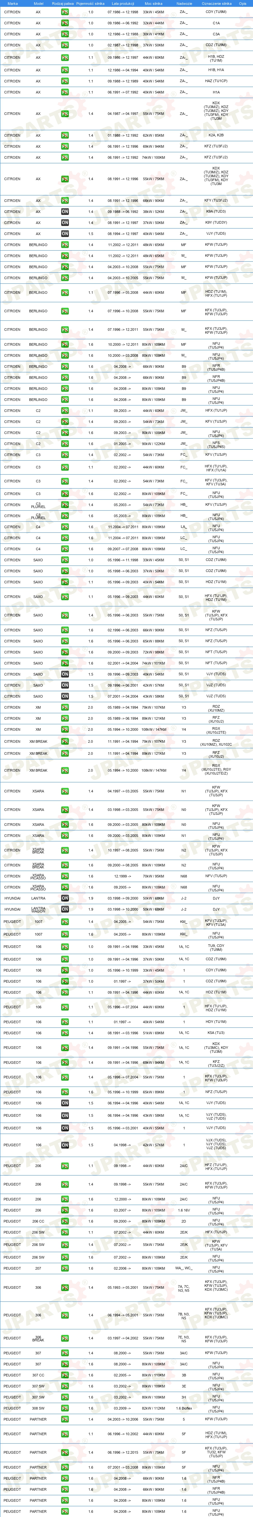Click the '1.6 16V' body cell
This screenshot has width=253, height=1517.
coord(184,1210)
